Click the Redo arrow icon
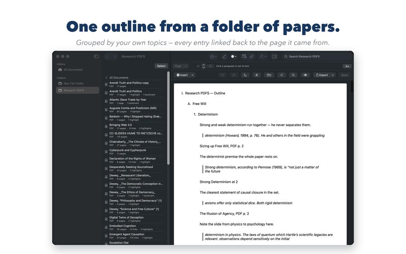 coord(234,75)
